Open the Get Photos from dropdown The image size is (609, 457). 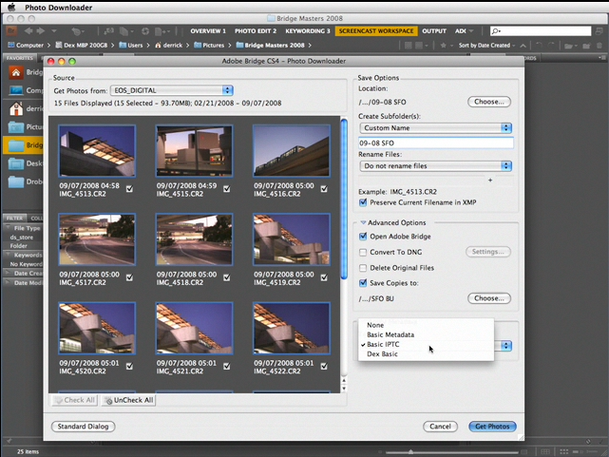coord(172,90)
